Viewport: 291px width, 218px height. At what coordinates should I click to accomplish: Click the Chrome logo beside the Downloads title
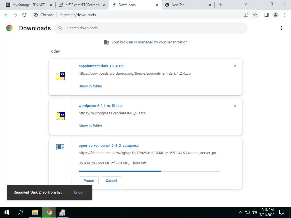click(9, 28)
